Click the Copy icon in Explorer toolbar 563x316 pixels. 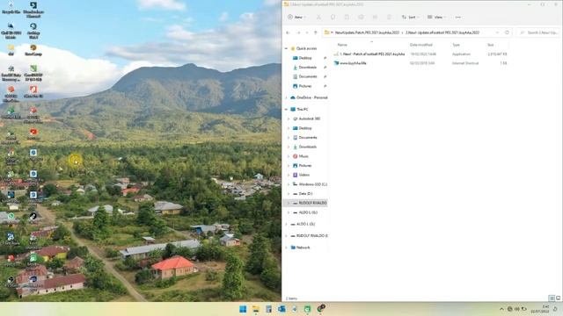[333, 18]
